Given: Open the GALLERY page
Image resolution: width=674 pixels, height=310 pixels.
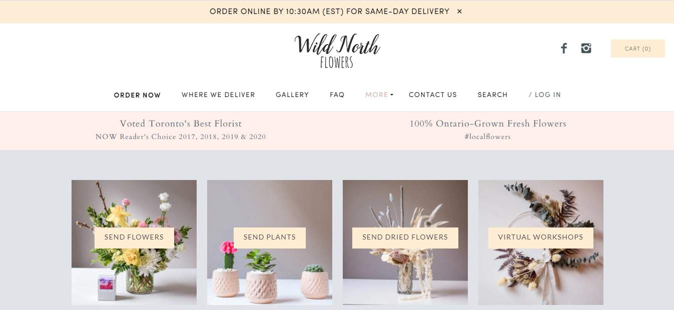Looking at the screenshot, I should pos(292,94).
